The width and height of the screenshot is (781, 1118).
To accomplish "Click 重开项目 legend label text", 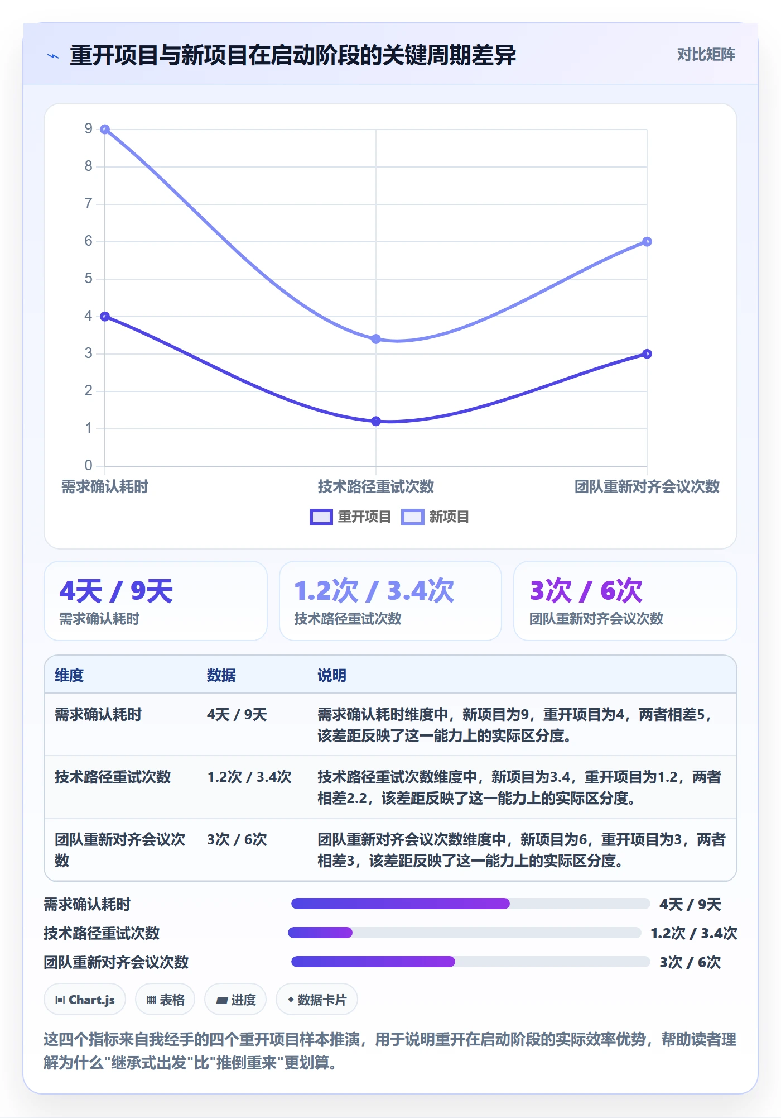I will click(364, 517).
